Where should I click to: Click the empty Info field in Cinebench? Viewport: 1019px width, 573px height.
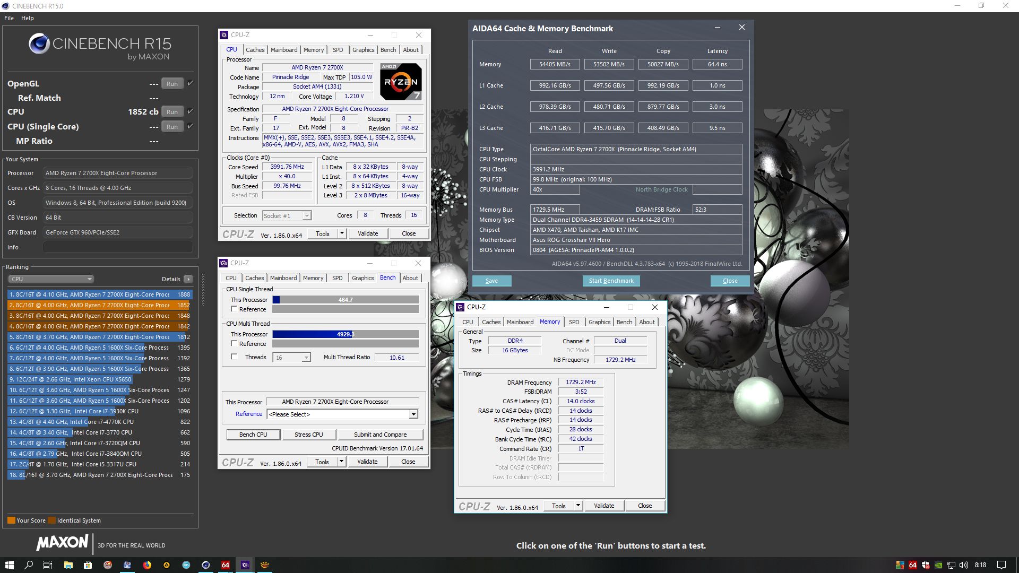pos(118,247)
